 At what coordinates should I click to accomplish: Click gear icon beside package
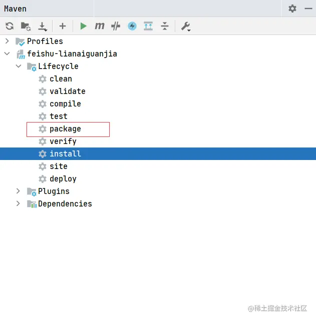click(43, 129)
